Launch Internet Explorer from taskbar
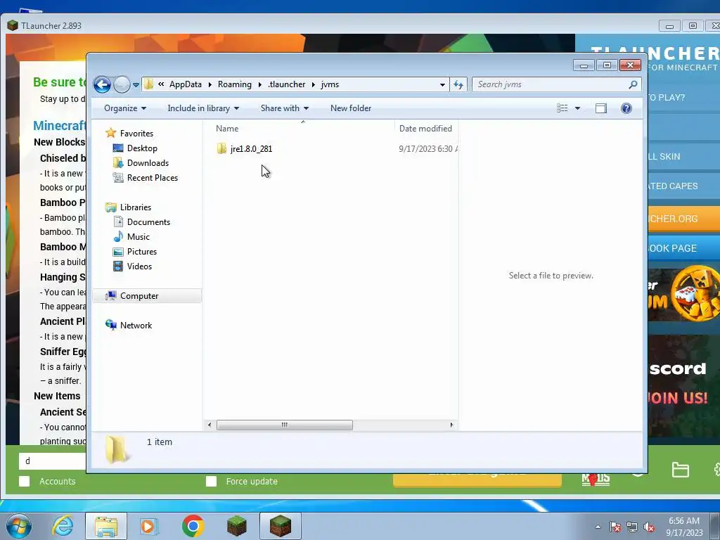This screenshot has height=540, width=720. coord(63,526)
